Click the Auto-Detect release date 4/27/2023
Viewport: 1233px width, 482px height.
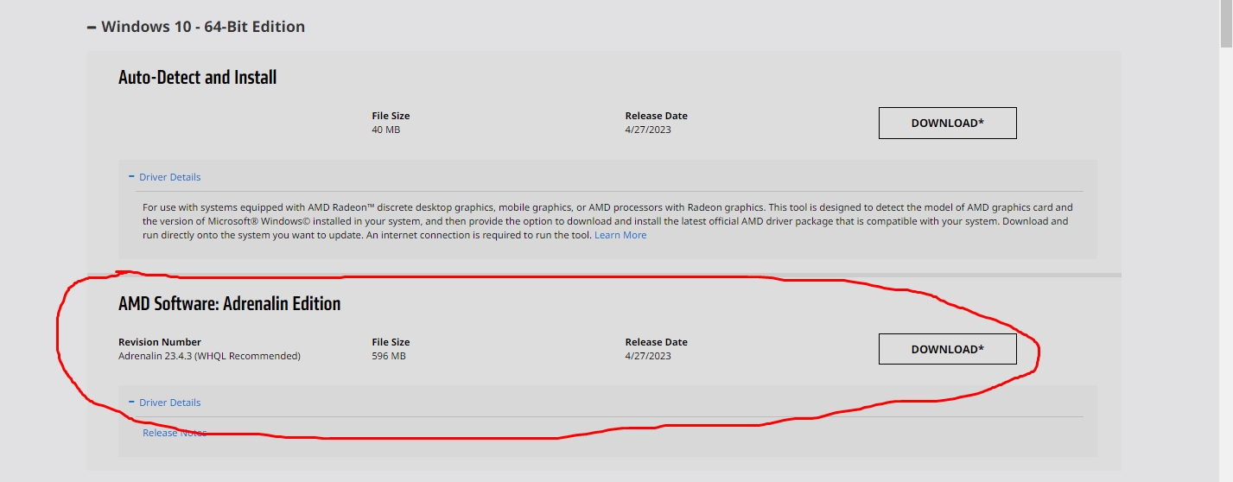pos(648,130)
